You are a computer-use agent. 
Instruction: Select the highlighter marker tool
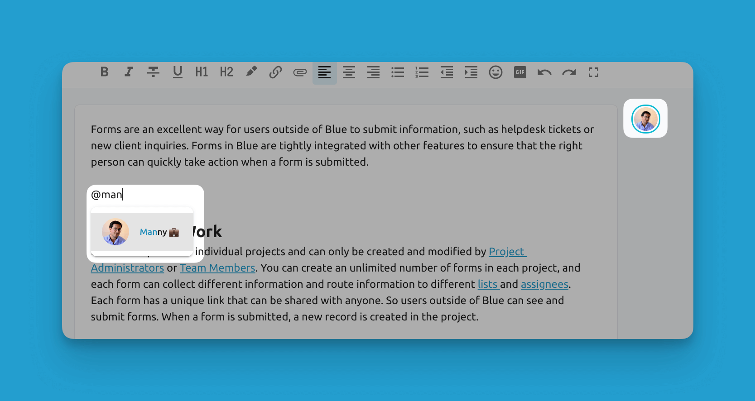click(x=251, y=72)
